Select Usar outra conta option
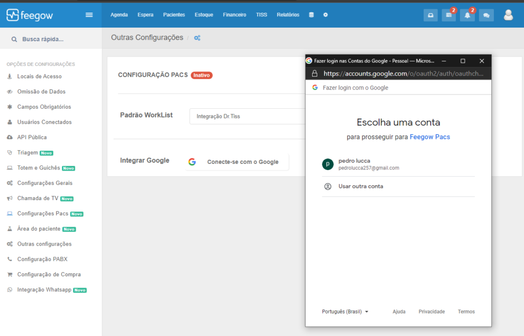Viewport: 524px width, 336px height. 398,186
